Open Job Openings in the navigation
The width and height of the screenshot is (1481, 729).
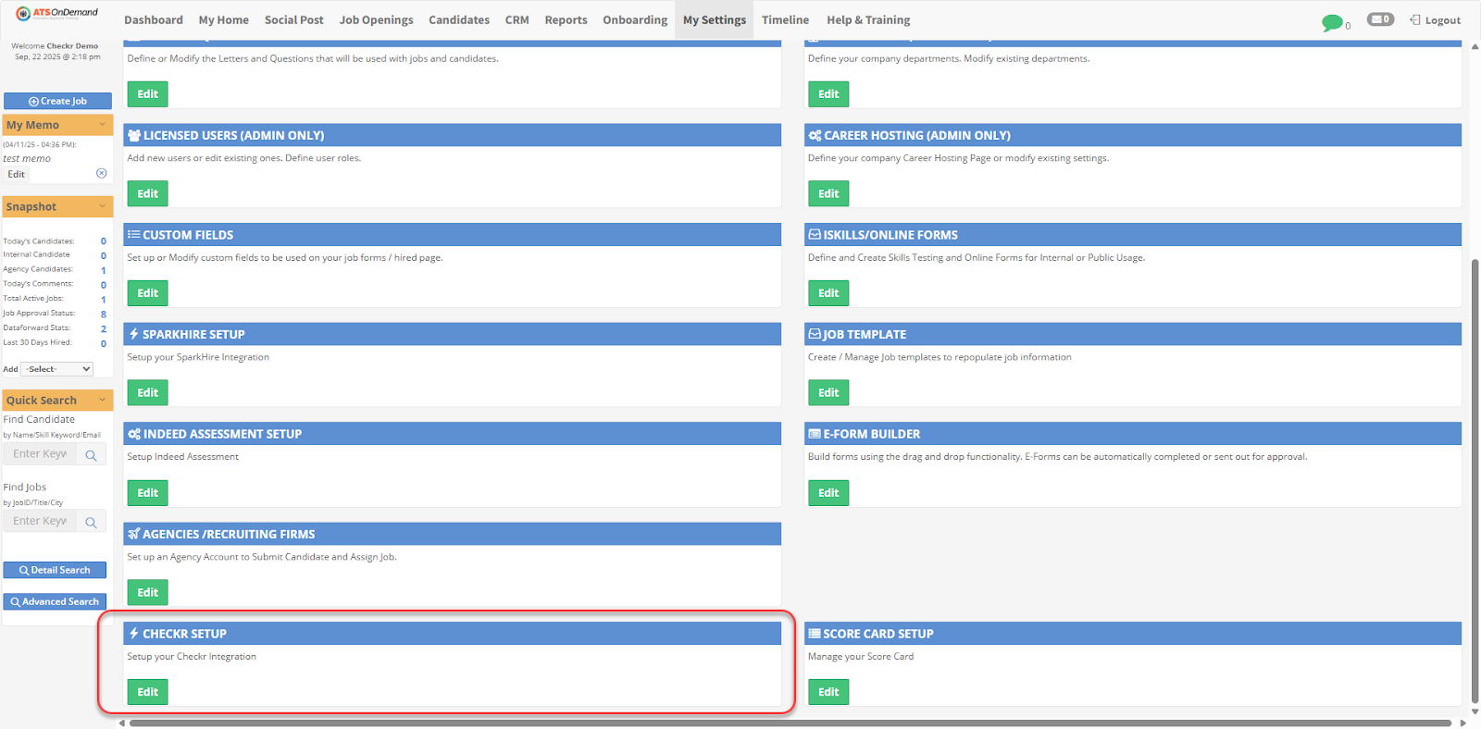coord(377,20)
